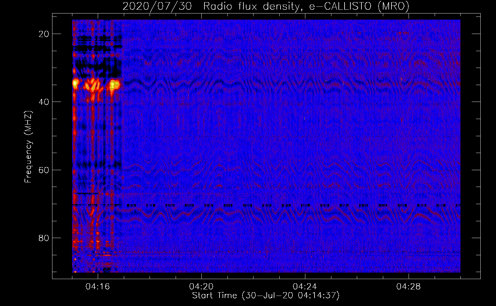Click the Start Time axis label
Image resolution: width=496 pixels, height=306 pixels.
[x=266, y=296]
